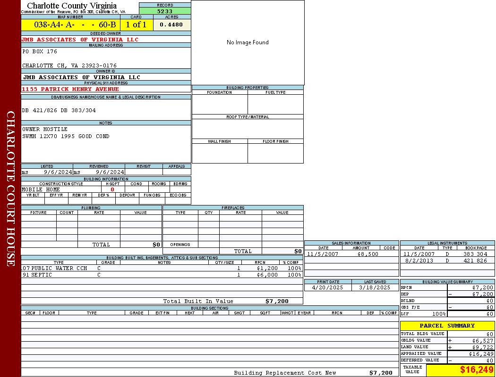Select the MOBILE HOME construction style entry
The image size is (496, 377).
pos(41,189)
